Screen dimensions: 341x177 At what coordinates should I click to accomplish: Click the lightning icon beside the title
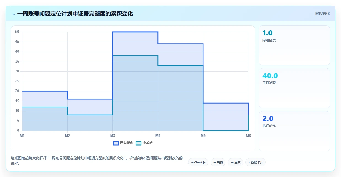point(13,14)
